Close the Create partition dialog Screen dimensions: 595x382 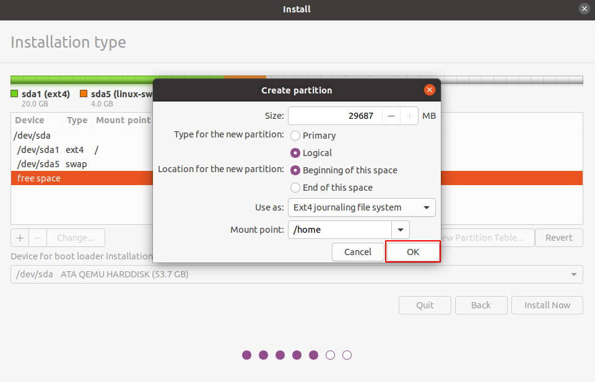tap(429, 90)
